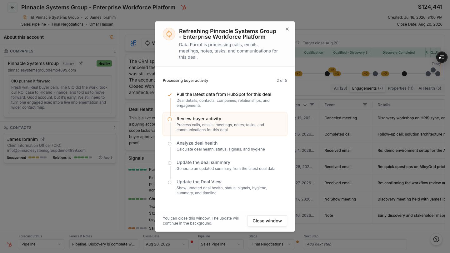Select the Qualification stage on the timeline
Viewport: 450px width, 253px height.
coord(313,52)
